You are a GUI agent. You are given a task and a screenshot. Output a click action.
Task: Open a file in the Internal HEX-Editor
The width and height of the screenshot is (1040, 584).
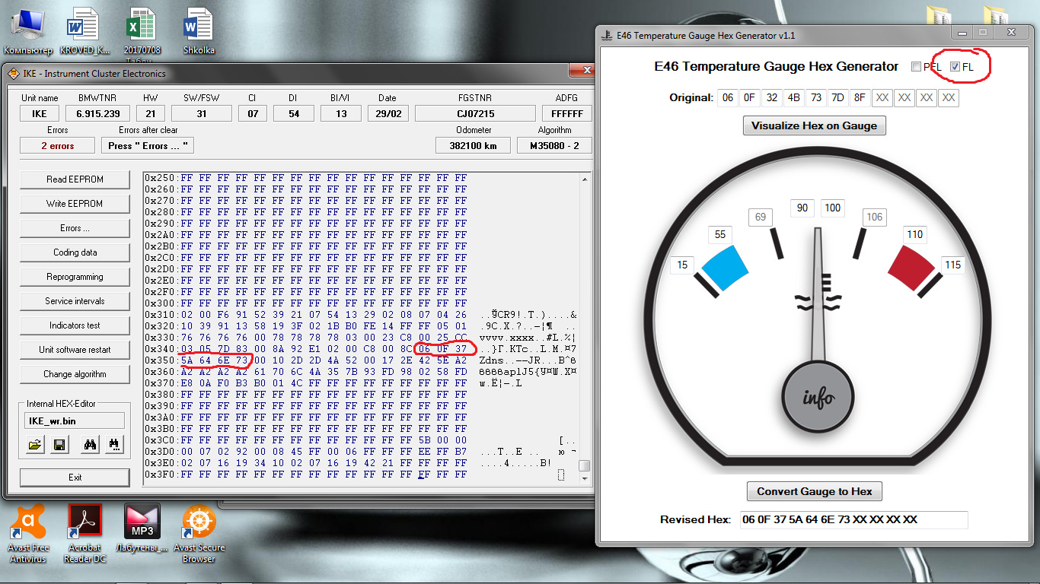point(35,445)
